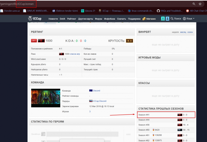This screenshot has height=142, width=207.
Task: Click the Победы 0% value
Action: [113, 49]
